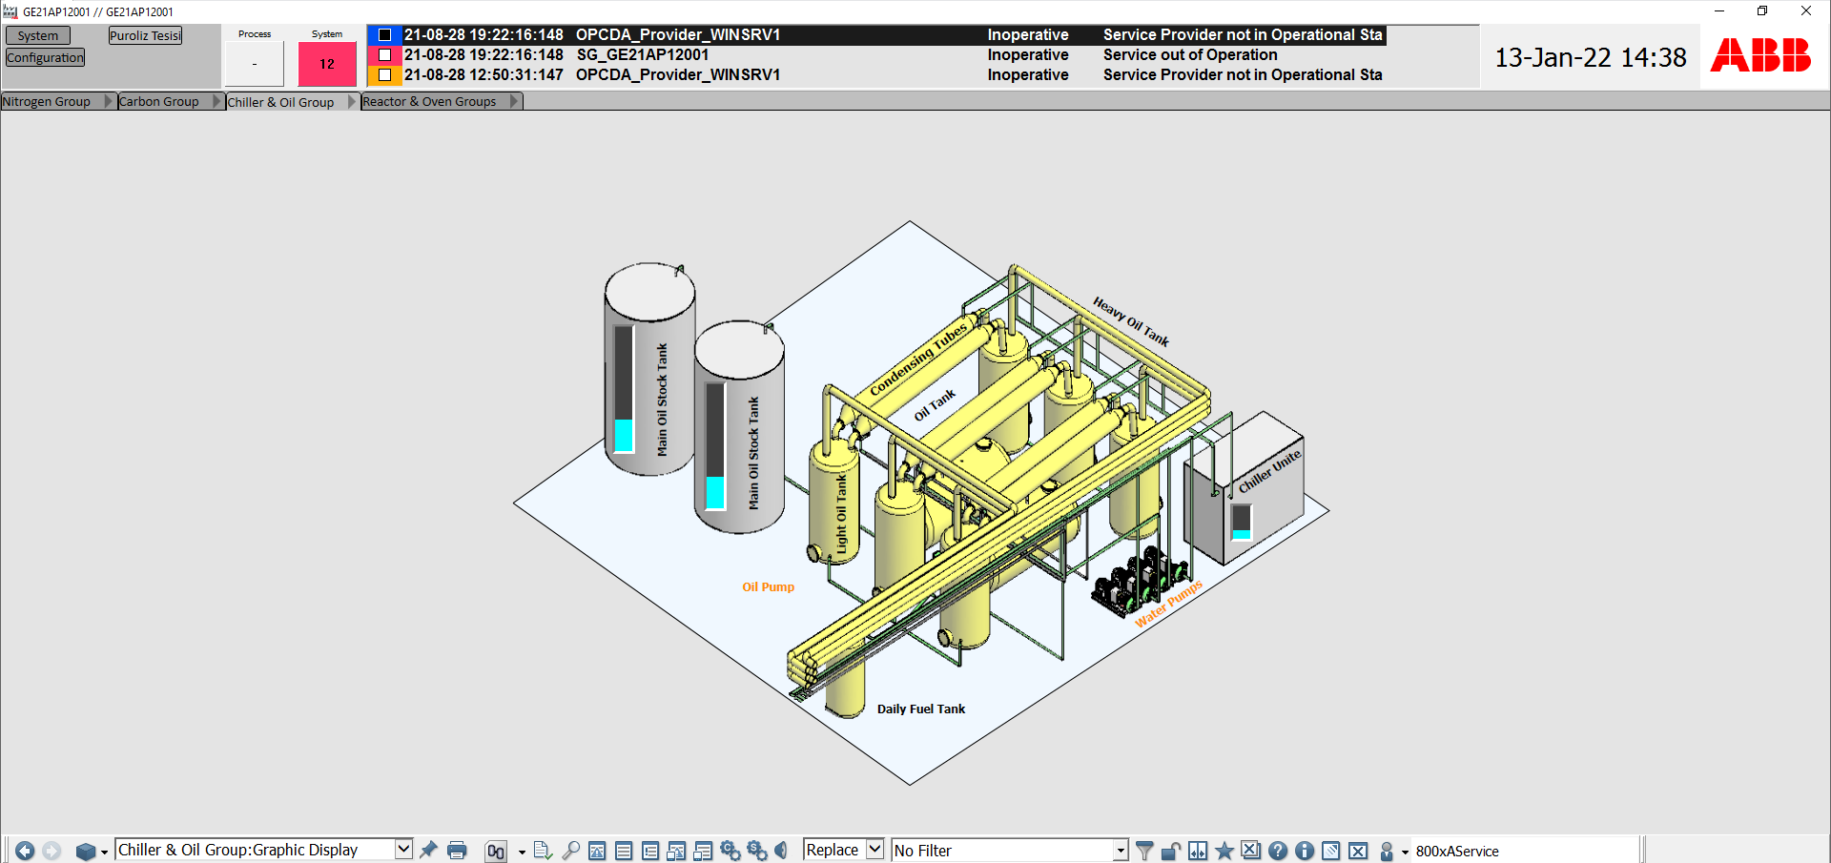Click the back navigation arrow icon

(25, 851)
